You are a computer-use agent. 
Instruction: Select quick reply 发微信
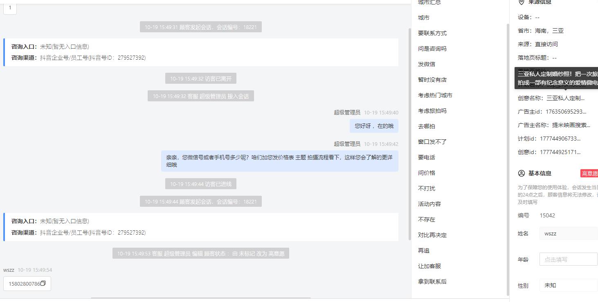click(x=427, y=64)
